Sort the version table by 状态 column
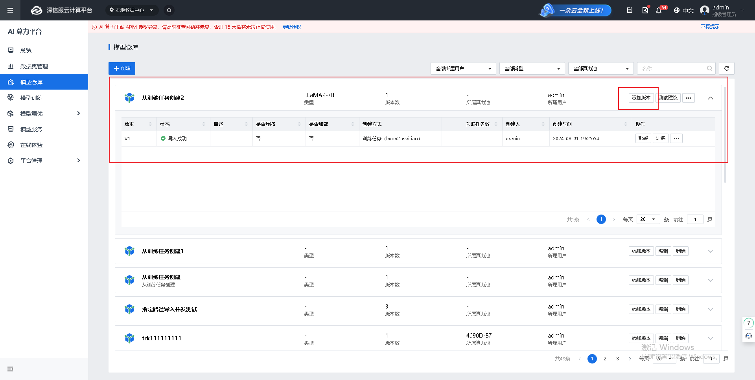 tap(204, 124)
